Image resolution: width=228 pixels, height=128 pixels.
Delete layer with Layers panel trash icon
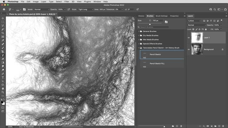pyautogui.click(x=223, y=126)
